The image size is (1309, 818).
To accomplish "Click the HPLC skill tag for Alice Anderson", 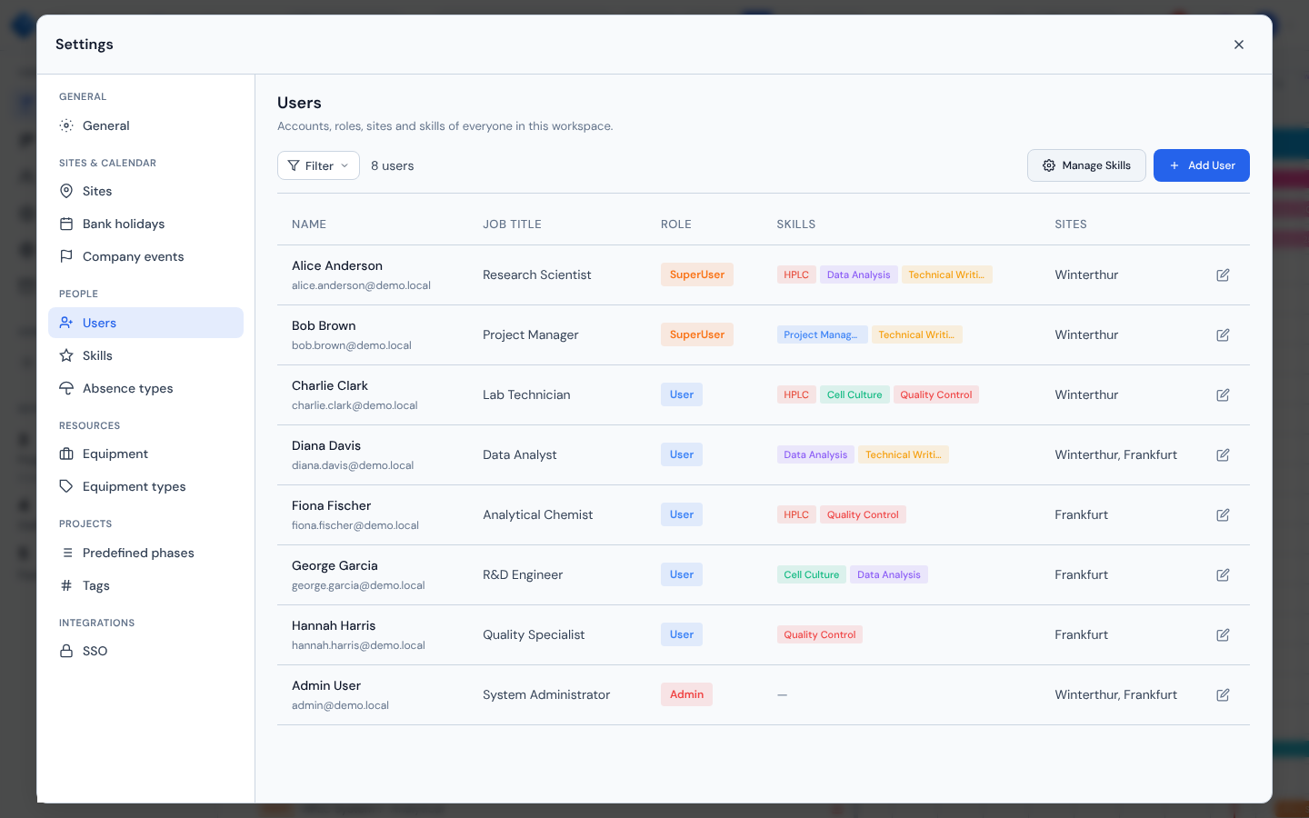I will pyautogui.click(x=796, y=274).
